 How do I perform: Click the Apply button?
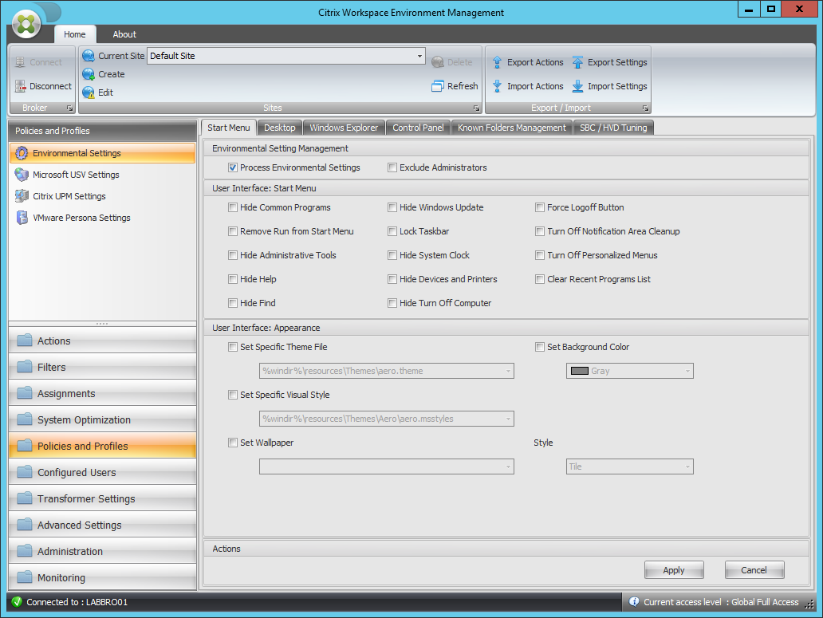click(x=673, y=569)
